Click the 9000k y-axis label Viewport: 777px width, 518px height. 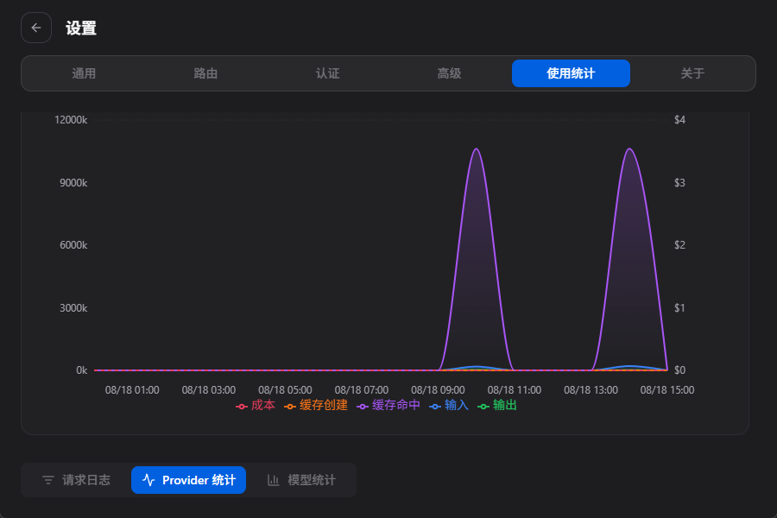(73, 183)
